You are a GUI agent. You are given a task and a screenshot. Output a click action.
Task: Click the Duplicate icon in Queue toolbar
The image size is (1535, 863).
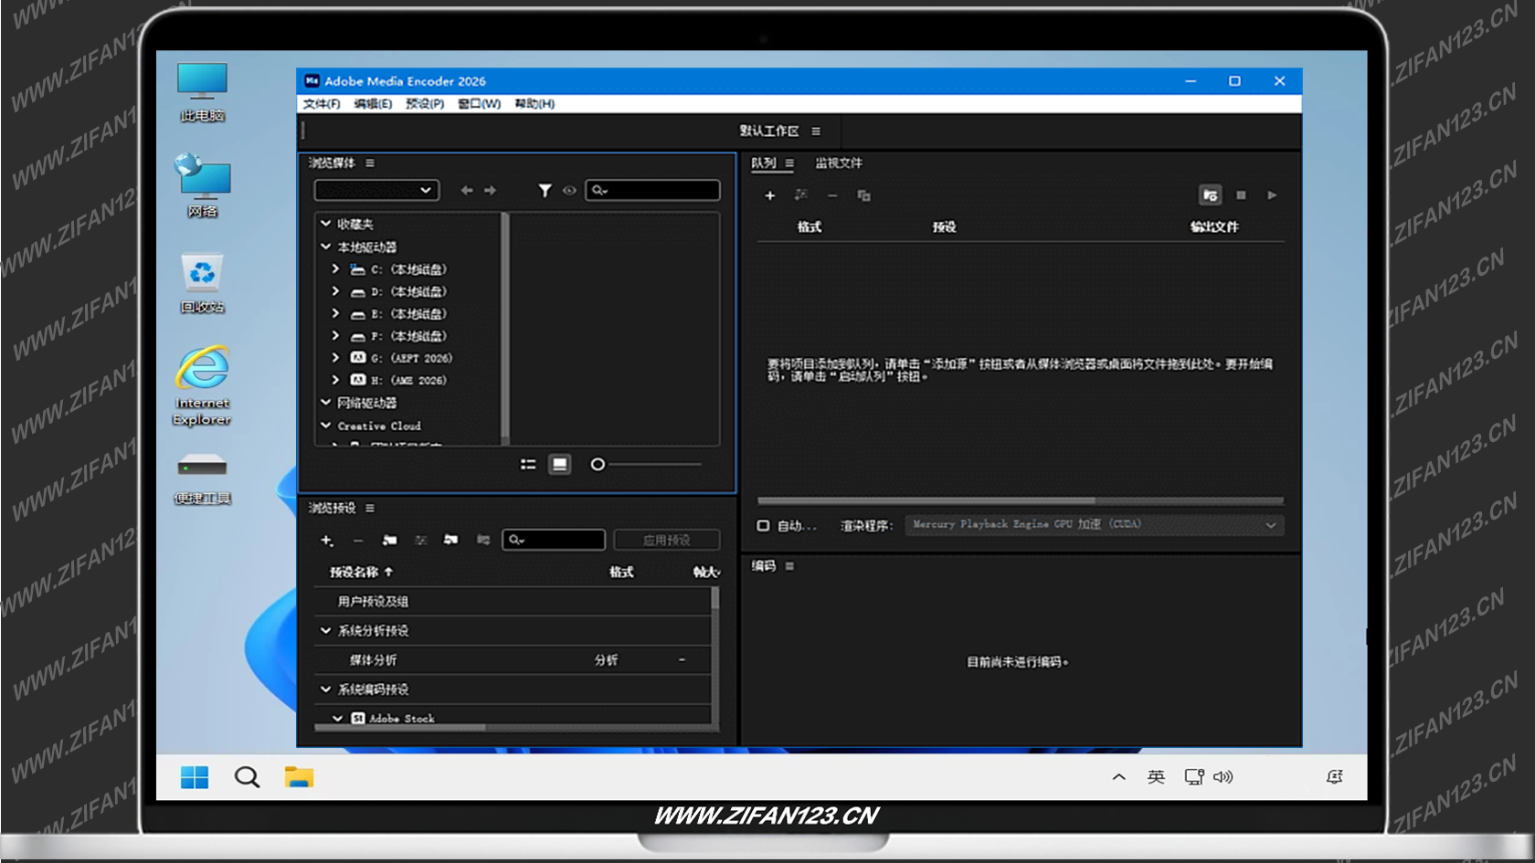coord(863,195)
